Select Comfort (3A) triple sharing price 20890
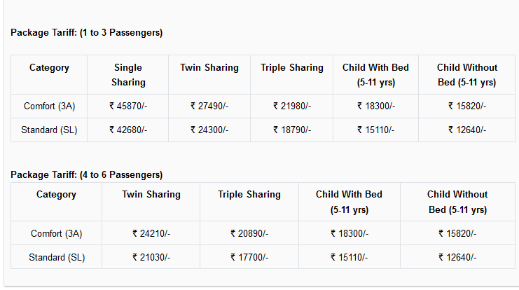 pyautogui.click(x=249, y=233)
